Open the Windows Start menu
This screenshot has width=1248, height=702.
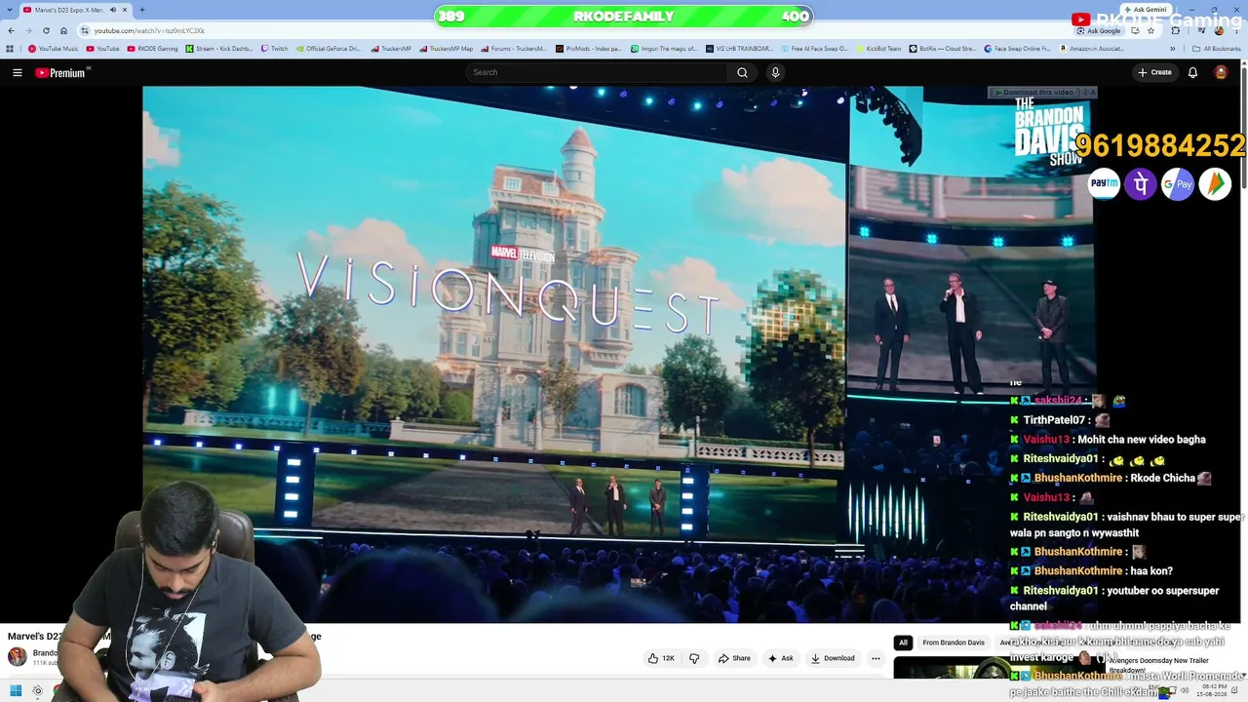tap(16, 691)
